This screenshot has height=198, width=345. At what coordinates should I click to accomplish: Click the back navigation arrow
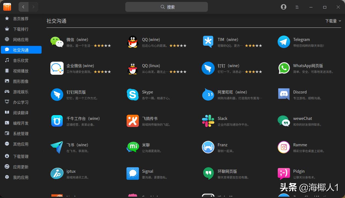(23, 7)
